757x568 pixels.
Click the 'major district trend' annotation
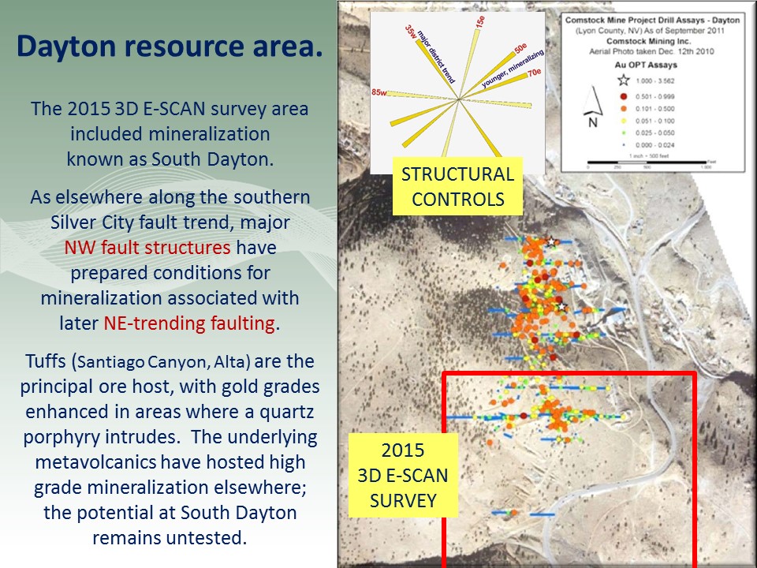click(x=436, y=57)
